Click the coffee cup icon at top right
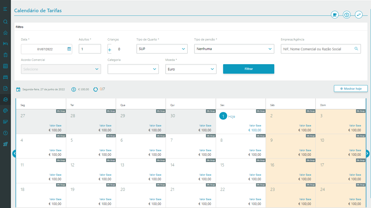 click(334, 15)
